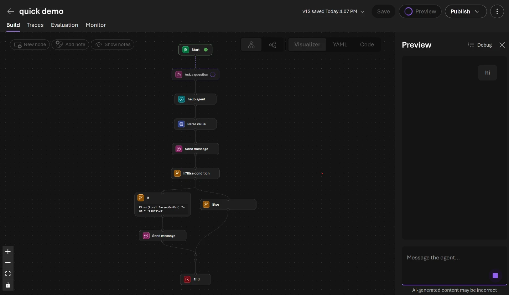Click the Publish button
The image size is (509, 295).
pyautogui.click(x=460, y=11)
